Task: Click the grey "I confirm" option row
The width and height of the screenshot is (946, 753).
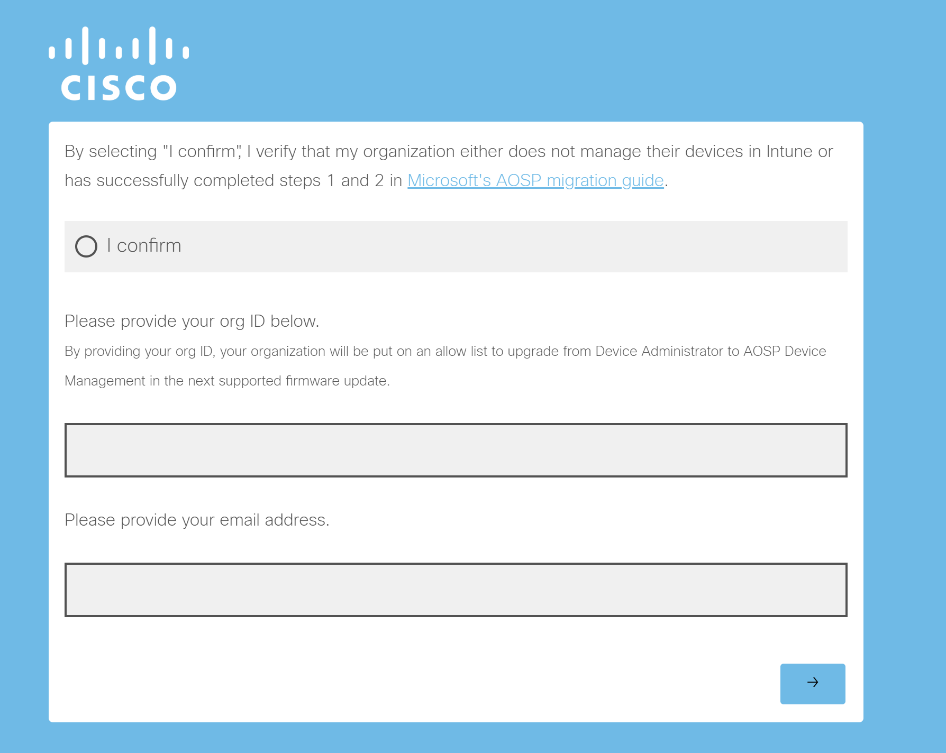Action: point(456,246)
